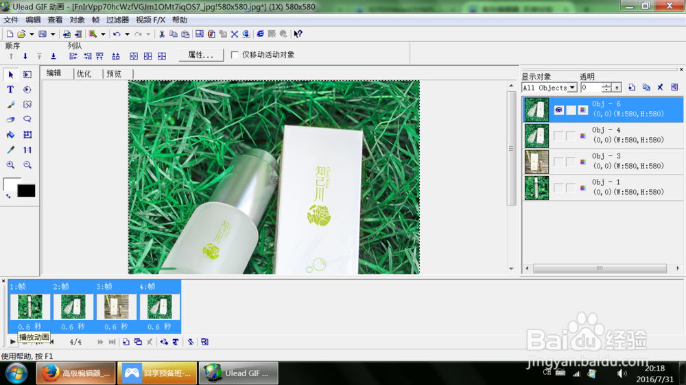The width and height of the screenshot is (686, 385).
Task: Open the Windows Start menu
Action: pos(16,373)
